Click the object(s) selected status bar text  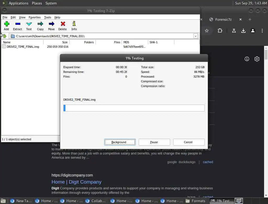tap(16, 139)
